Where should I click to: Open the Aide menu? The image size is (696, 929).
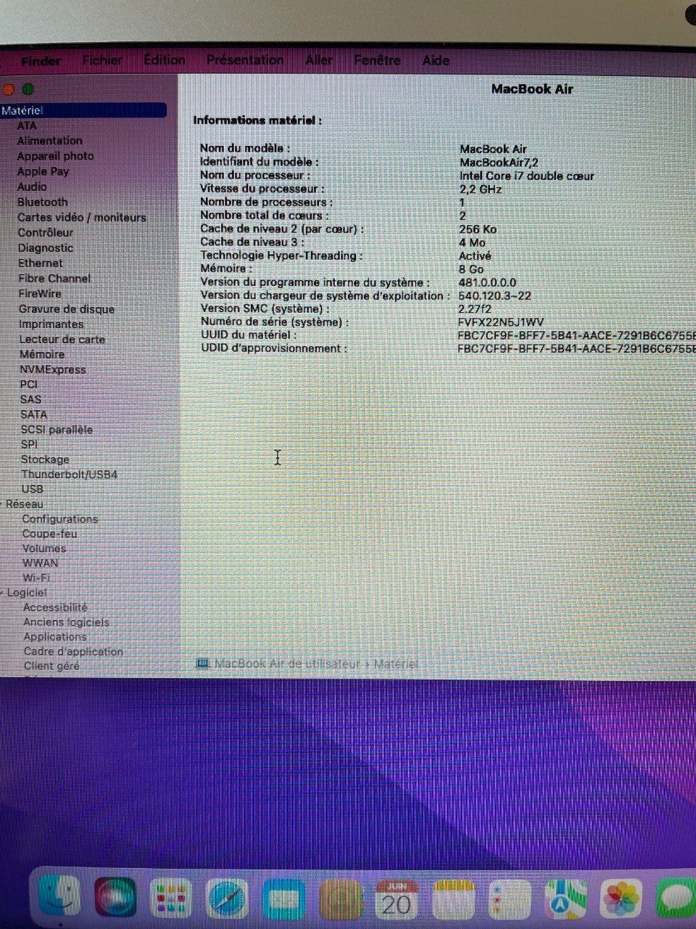pyautogui.click(x=436, y=60)
